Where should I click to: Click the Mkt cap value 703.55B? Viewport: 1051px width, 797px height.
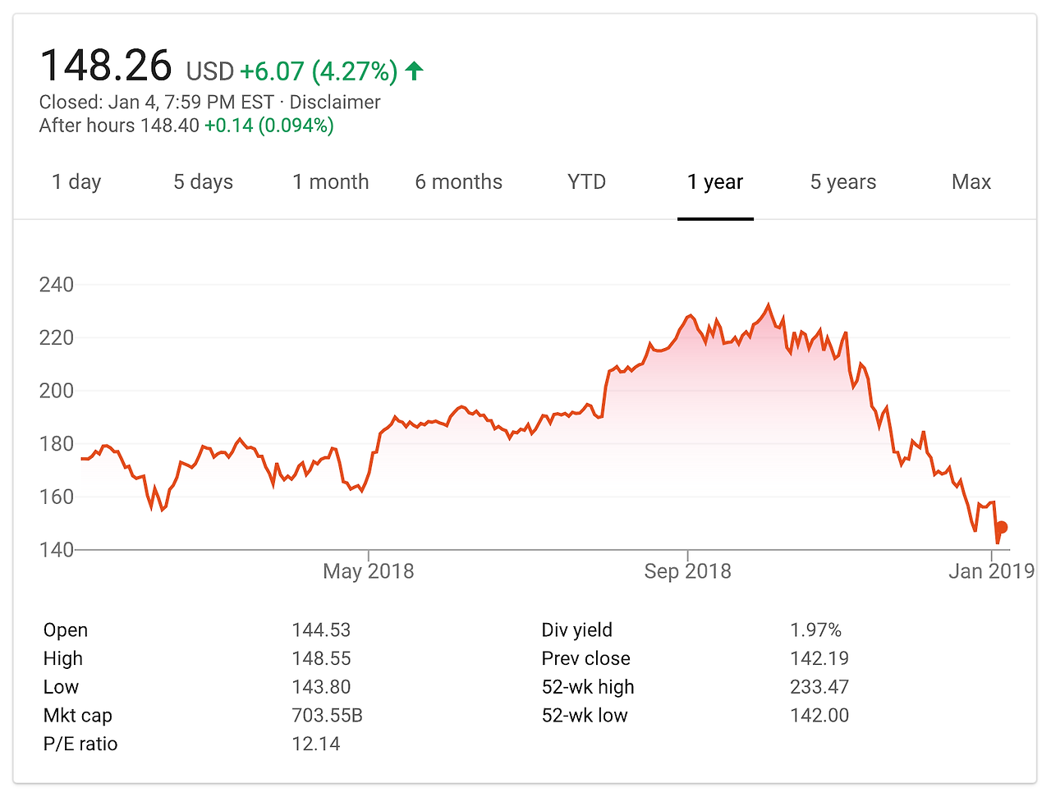(327, 716)
